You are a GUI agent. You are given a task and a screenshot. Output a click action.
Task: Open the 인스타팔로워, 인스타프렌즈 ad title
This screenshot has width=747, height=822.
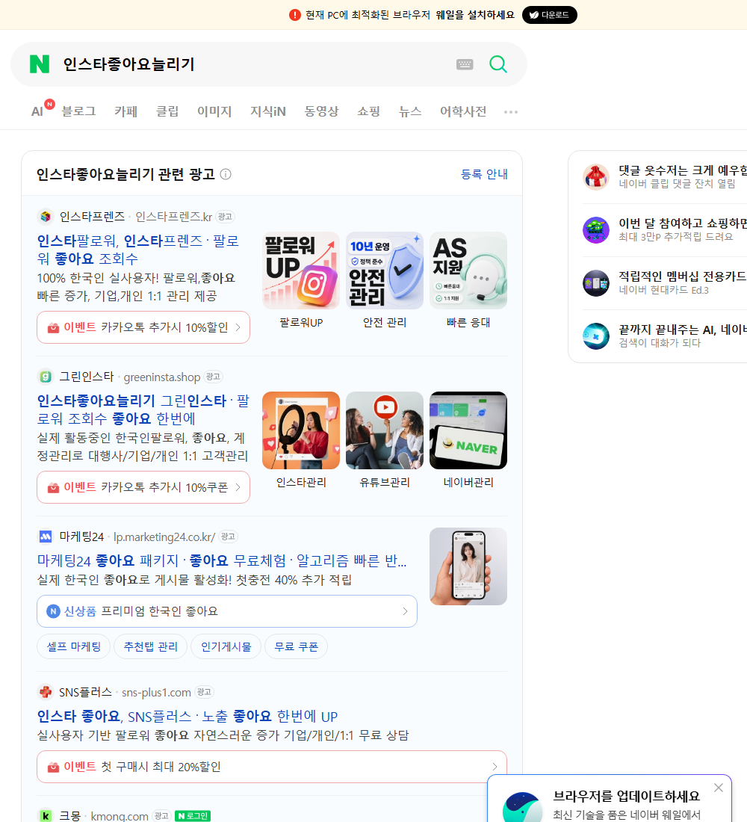coord(138,250)
